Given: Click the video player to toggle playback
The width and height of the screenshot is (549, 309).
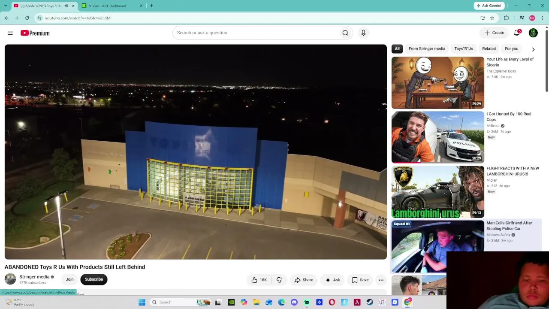Looking at the screenshot, I should pos(196,152).
